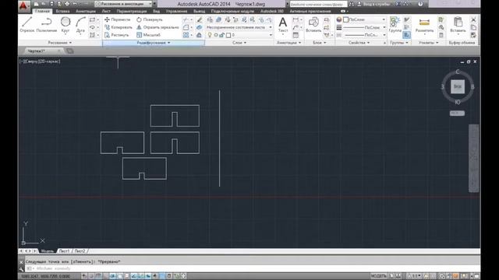499x280 pixels.
Task: Open the layer state dropdown
Action: click(x=239, y=27)
